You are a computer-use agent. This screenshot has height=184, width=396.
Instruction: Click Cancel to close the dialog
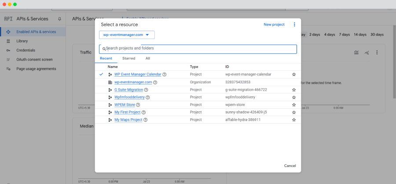point(290,166)
